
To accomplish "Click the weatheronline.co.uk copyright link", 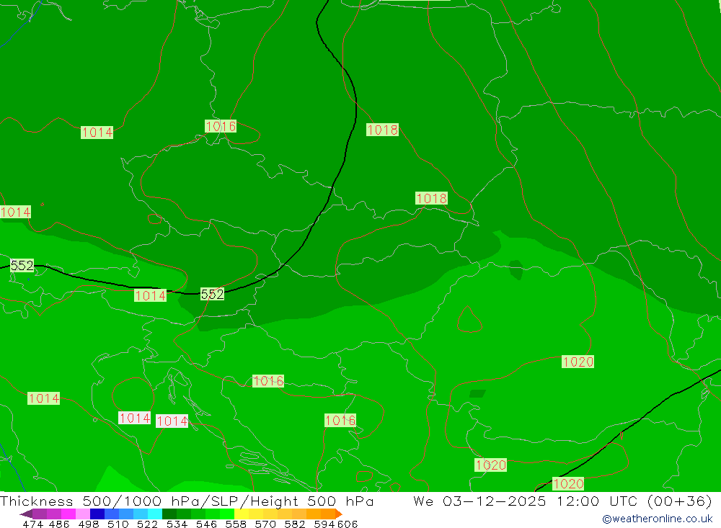I will point(657,519).
